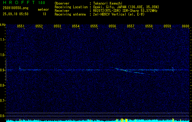Select the 0558 time marker
The width and height of the screenshot is (192, 122).
pos(149,27)
